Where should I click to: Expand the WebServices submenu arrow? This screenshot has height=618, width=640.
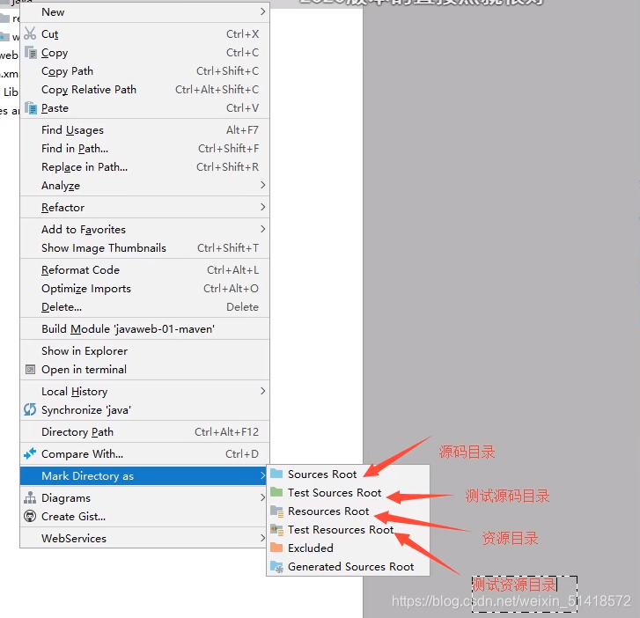pos(263,538)
